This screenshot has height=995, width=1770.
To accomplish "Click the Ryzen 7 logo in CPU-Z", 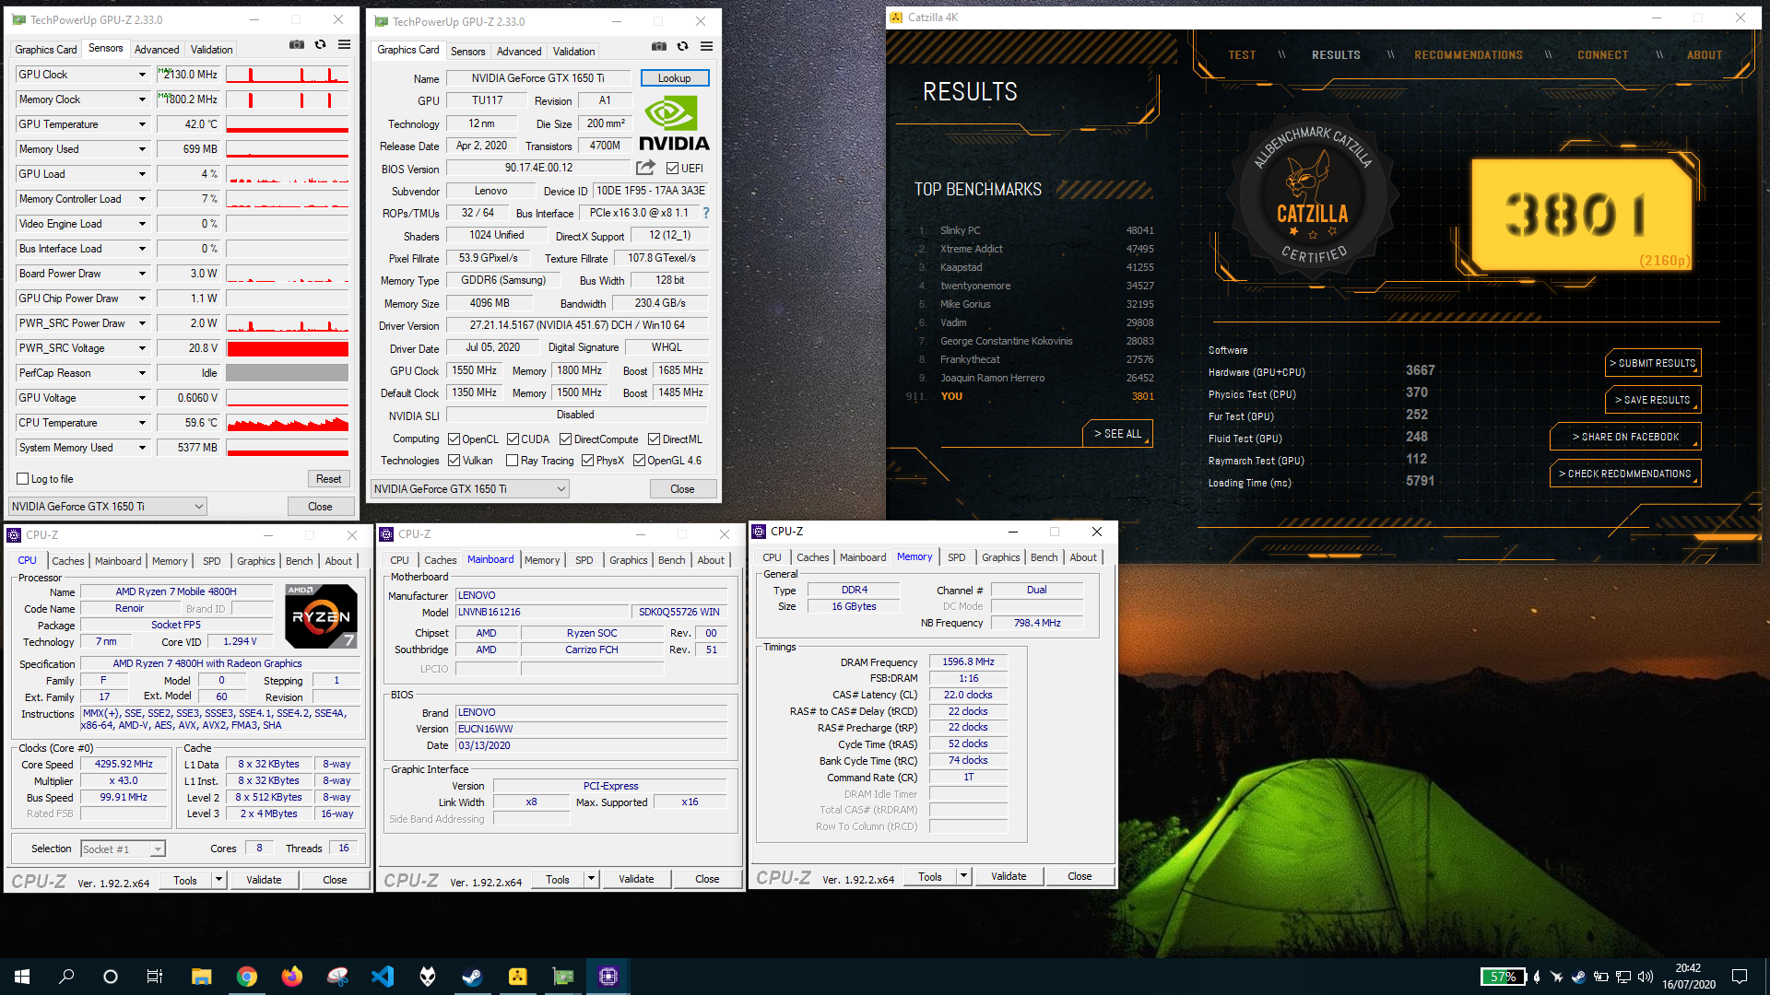I will point(321,615).
